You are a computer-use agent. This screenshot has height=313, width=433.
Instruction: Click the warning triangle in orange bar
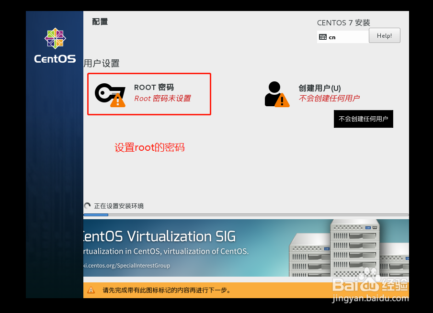point(91,290)
